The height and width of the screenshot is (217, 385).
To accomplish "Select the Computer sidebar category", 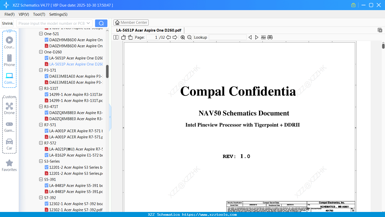I will tap(9, 78).
